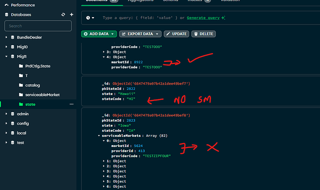
Task: Expand the BundleDealer database
Action: point(6,37)
